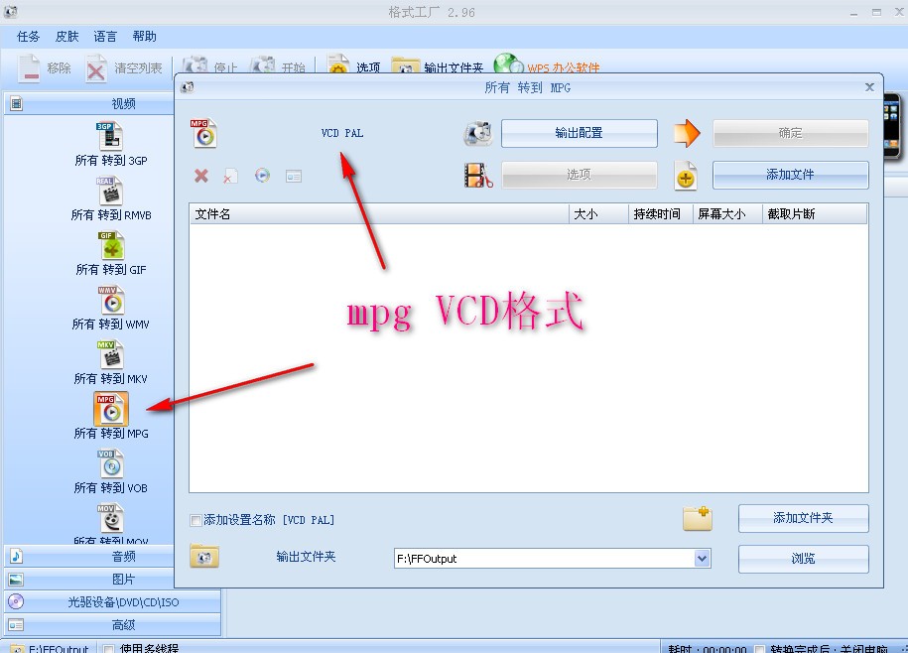Click the film scissors clip icon
Image resolution: width=908 pixels, height=653 pixels.
478,175
